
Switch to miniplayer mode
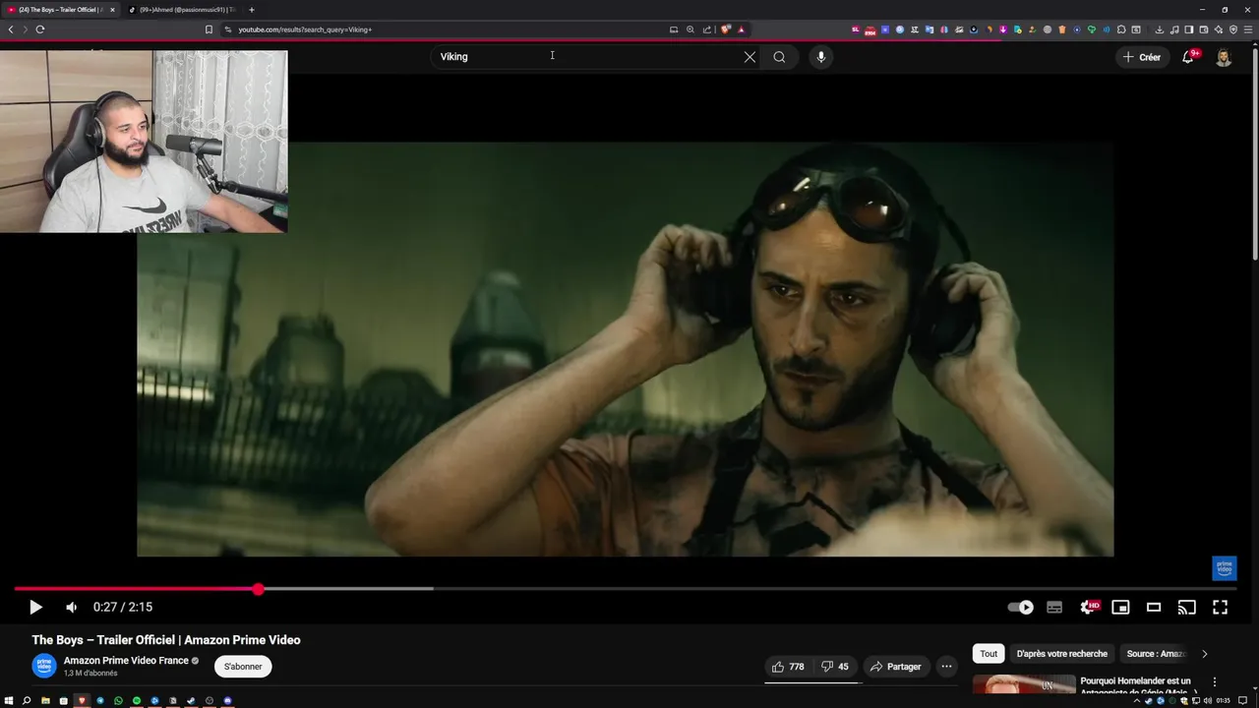point(1120,608)
